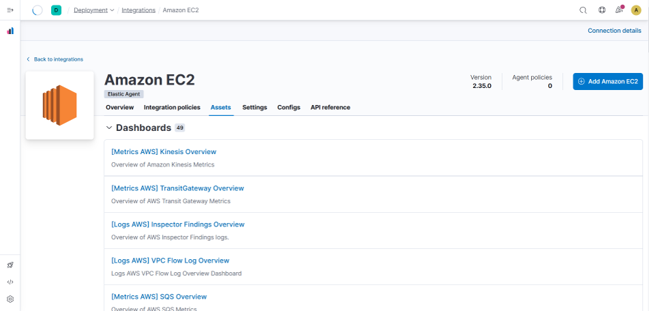Go back to integrations

(58, 59)
